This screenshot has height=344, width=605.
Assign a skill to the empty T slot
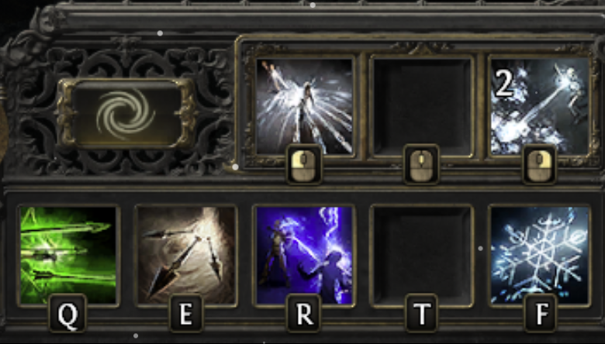point(422,256)
